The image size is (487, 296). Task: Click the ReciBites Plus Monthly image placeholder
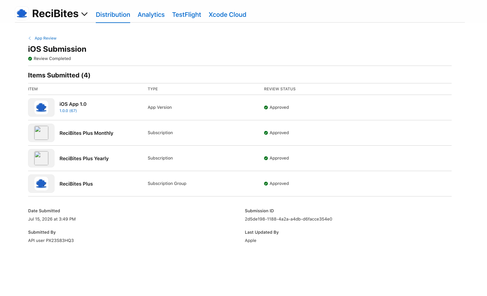tap(41, 133)
